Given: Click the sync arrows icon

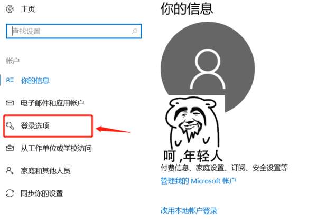Looking at the screenshot, I should point(10,193).
